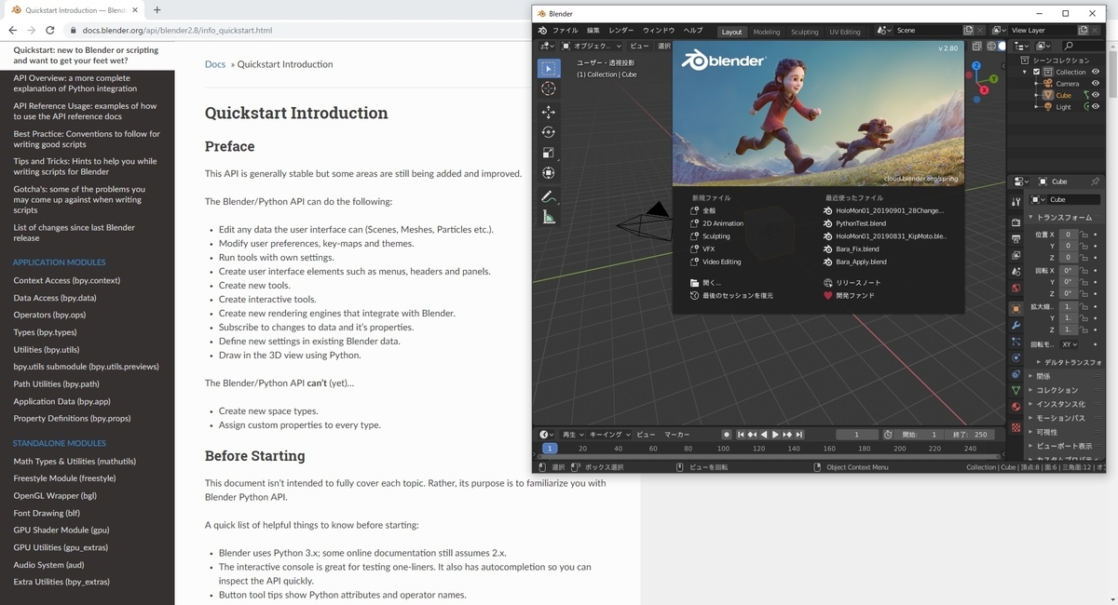Viewport: 1118px width, 605px height.
Task: Open the Physics properties tab icon
Action: tap(1016, 356)
